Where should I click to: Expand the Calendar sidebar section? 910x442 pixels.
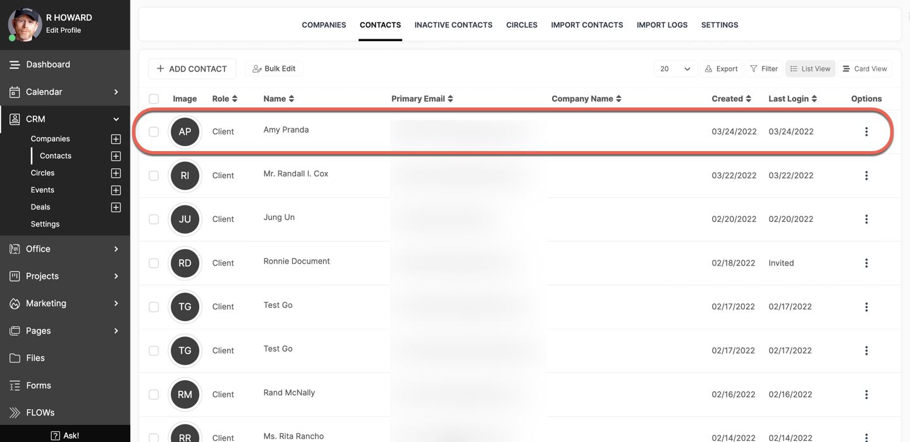116,92
